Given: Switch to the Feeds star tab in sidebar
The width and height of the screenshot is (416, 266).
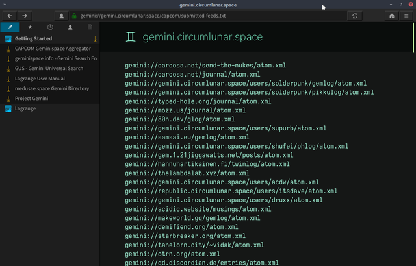Looking at the screenshot, I should 30,27.
